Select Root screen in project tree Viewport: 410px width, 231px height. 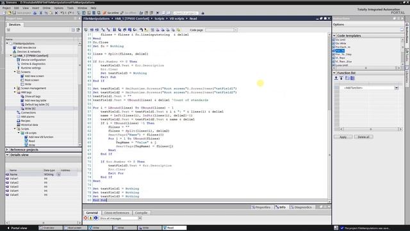(x=31, y=80)
